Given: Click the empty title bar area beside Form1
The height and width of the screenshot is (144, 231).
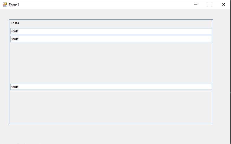Looking at the screenshot, I should click(x=103, y=5).
